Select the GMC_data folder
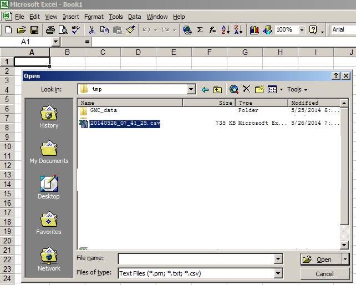The height and width of the screenshot is (285, 356). pos(103,110)
